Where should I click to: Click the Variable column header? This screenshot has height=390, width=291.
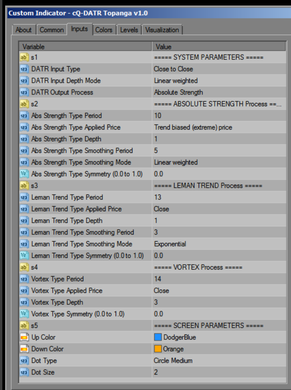click(x=85, y=47)
